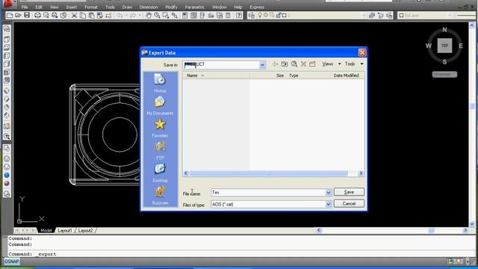Click the Search the Web icon
Image resolution: width=478 pixels, height=269 pixels.
pyautogui.click(x=294, y=64)
